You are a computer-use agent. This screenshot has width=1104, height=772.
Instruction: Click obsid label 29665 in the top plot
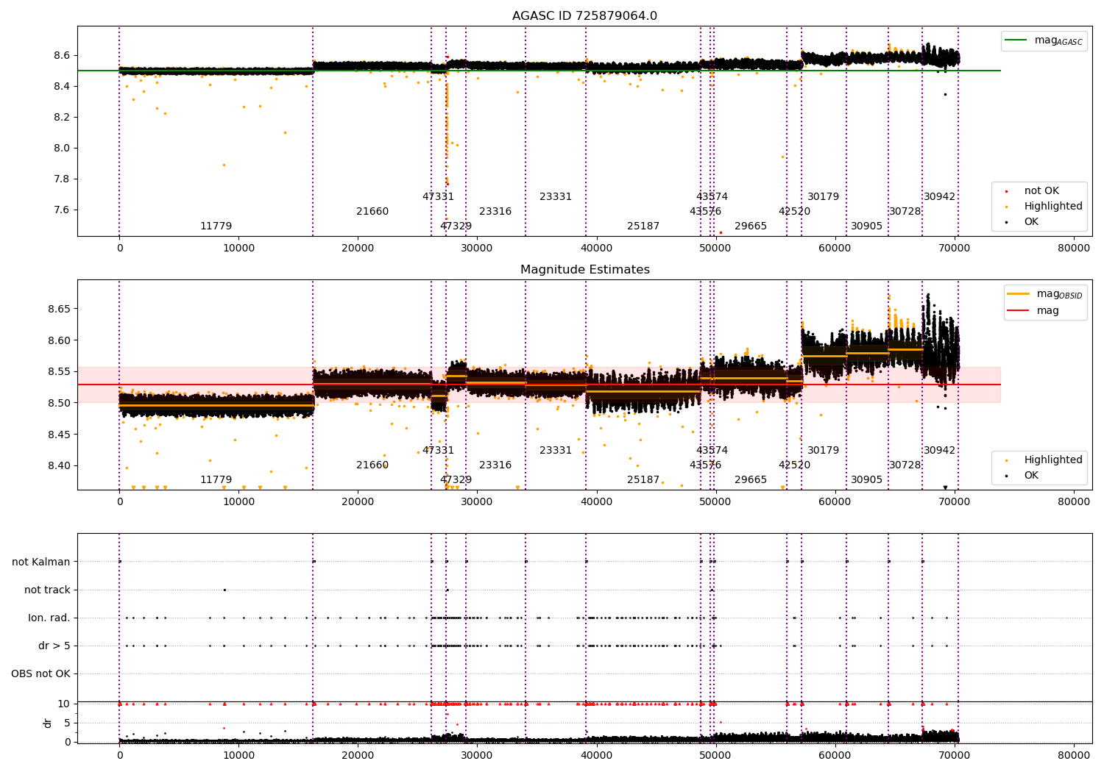click(751, 226)
